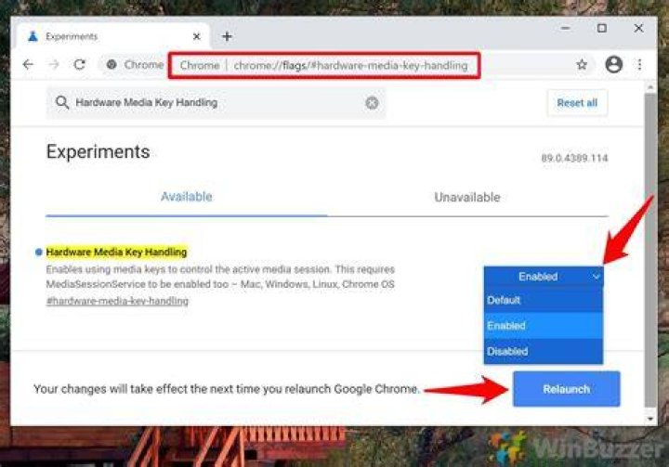Viewport: 669px width, 467px height.
Task: Minimize the Chrome window
Action: [565, 28]
